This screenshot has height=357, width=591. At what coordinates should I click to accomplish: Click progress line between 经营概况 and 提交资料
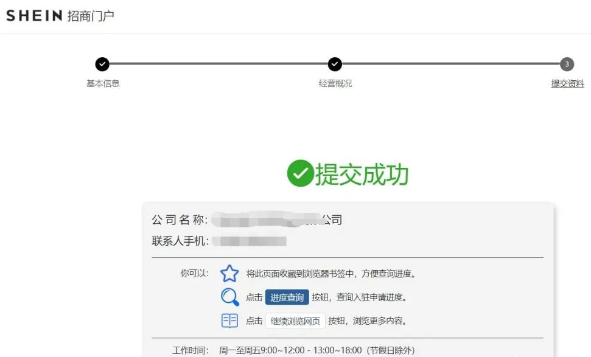pos(450,64)
